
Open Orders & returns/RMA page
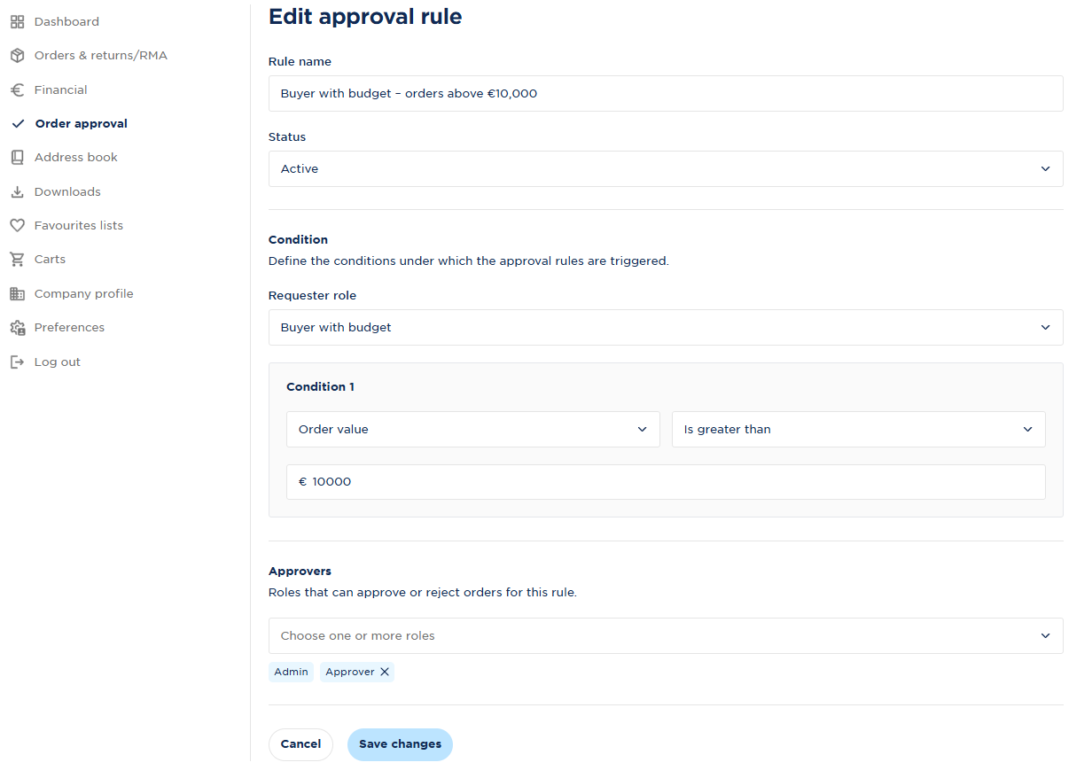click(101, 56)
